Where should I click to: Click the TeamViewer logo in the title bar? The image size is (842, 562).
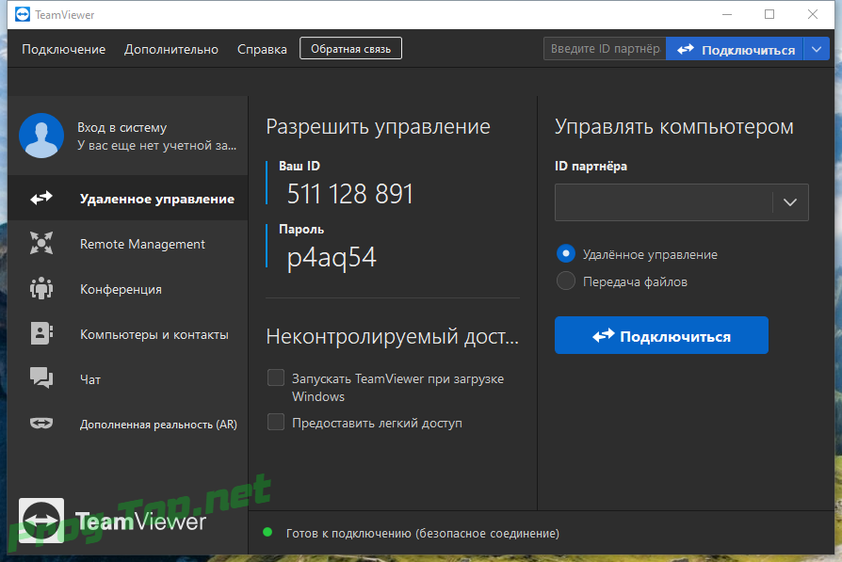point(23,14)
